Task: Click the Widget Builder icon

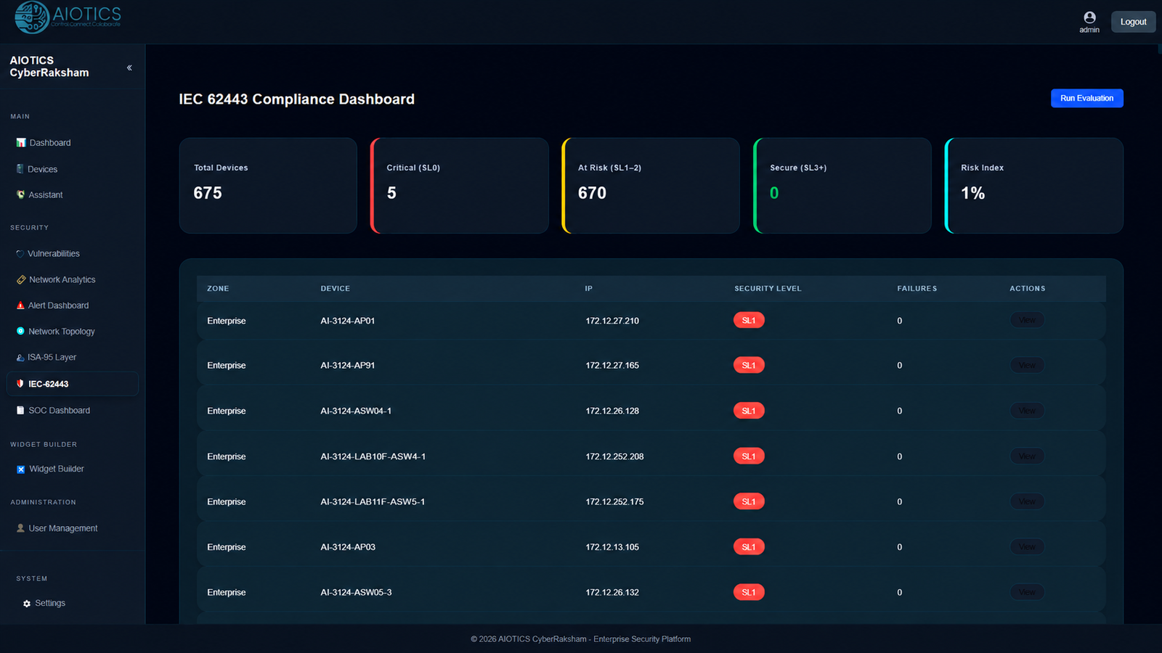Action: (x=21, y=469)
